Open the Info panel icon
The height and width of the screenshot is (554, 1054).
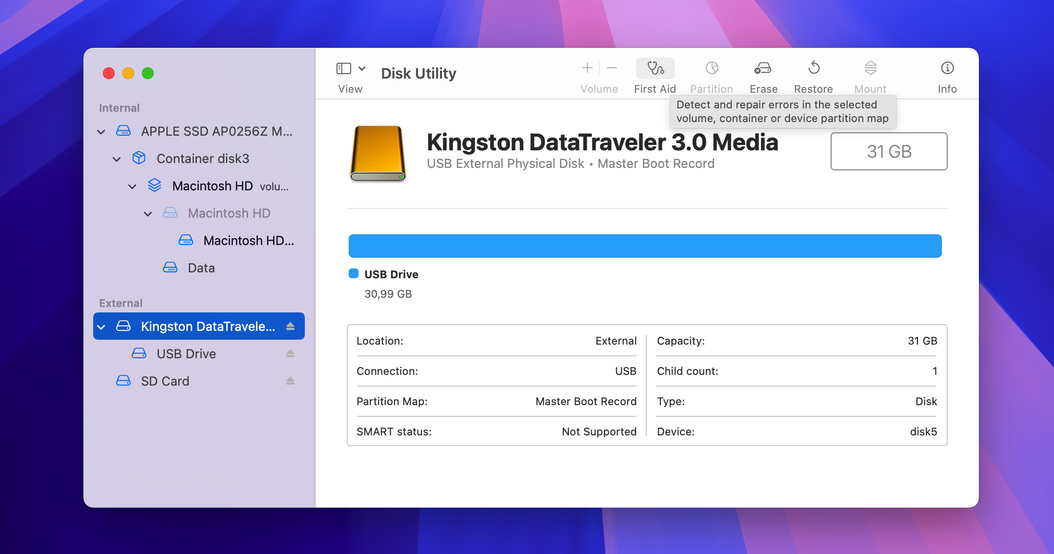click(x=947, y=68)
